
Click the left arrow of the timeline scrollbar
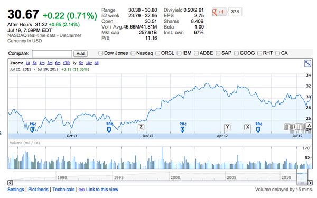10,183
